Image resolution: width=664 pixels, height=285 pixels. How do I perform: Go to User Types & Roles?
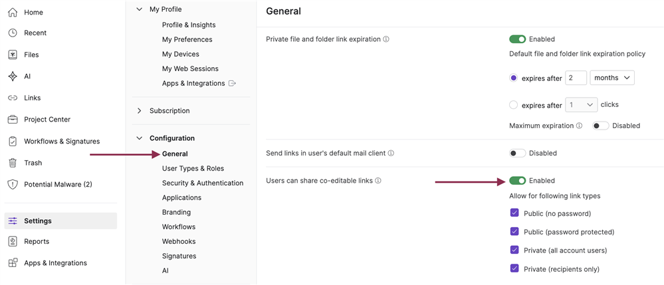point(193,169)
